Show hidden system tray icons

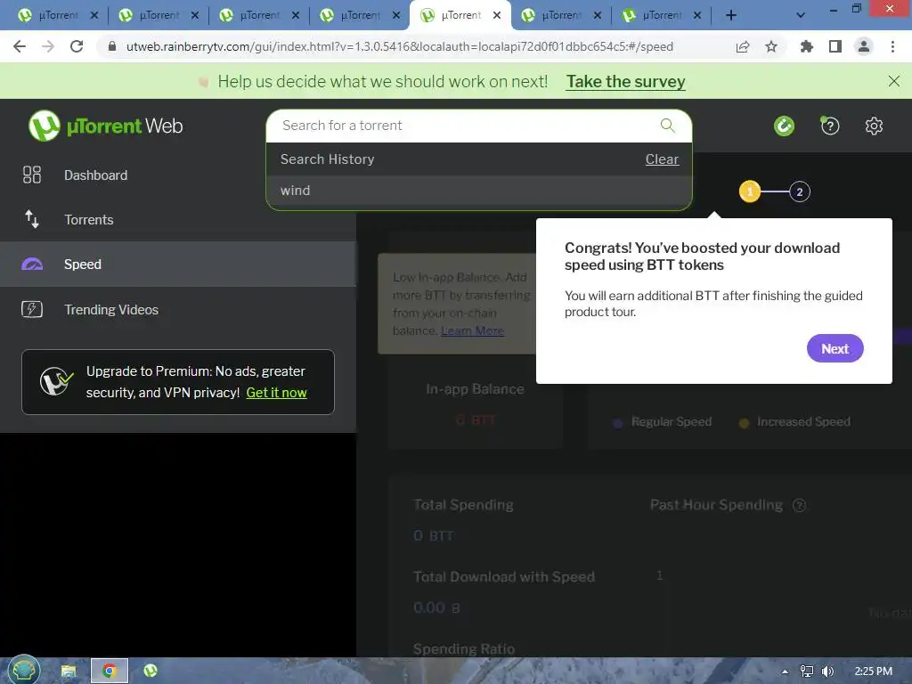tap(785, 672)
